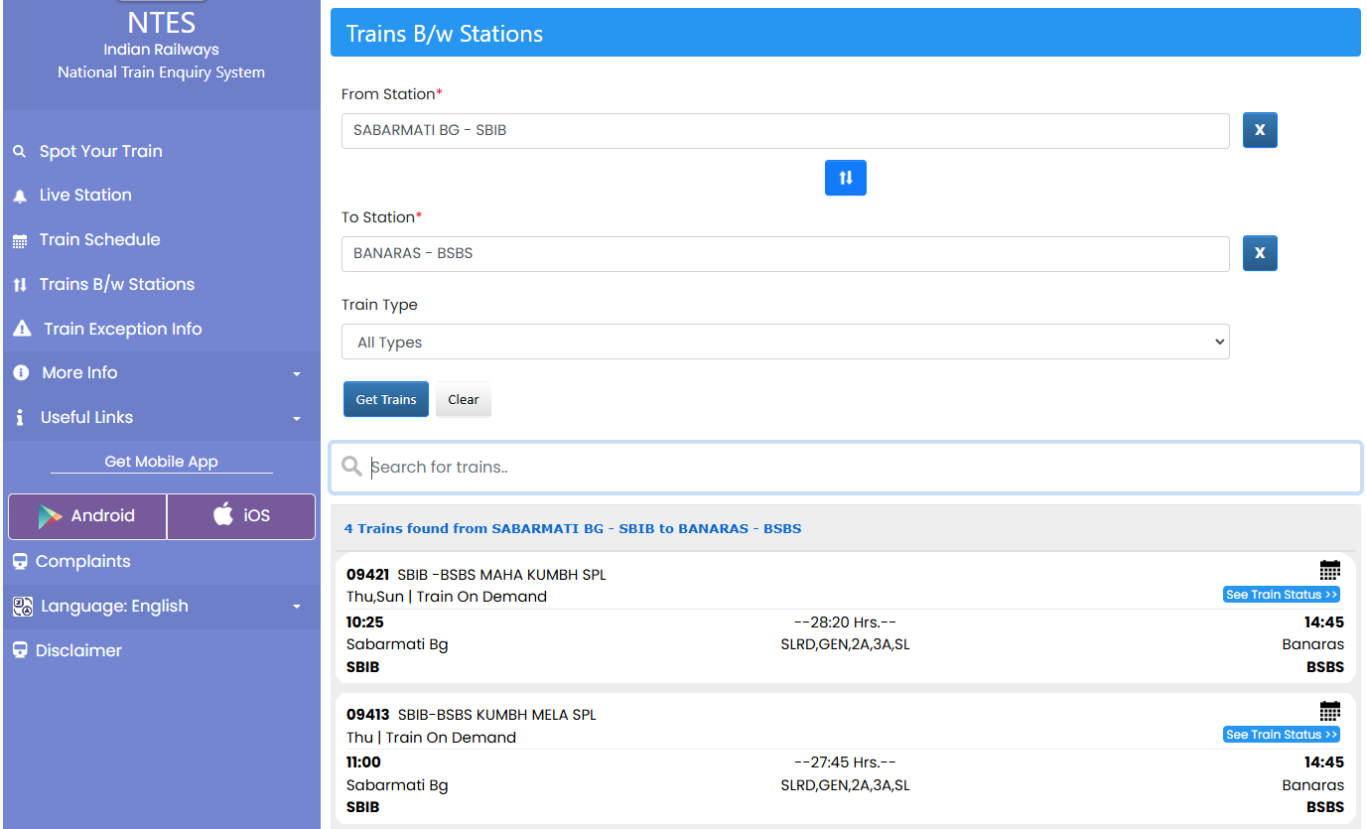
Task: Click duration --27:45 Hrs.--
Action: tap(845, 762)
